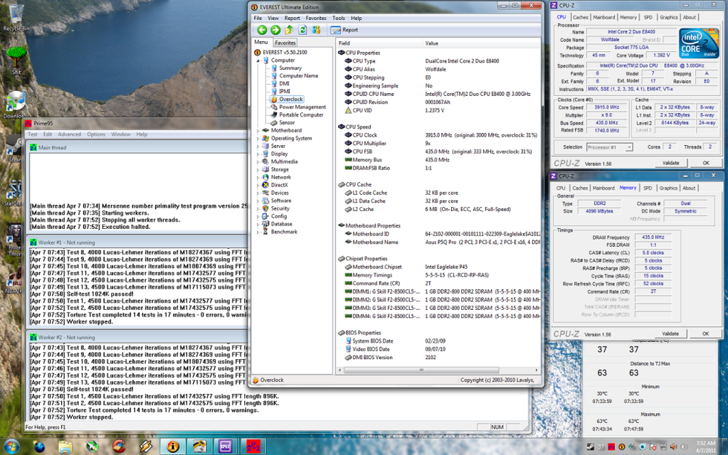
Task: Click OK in the CPU-Z Processor window
Action: coord(706,164)
